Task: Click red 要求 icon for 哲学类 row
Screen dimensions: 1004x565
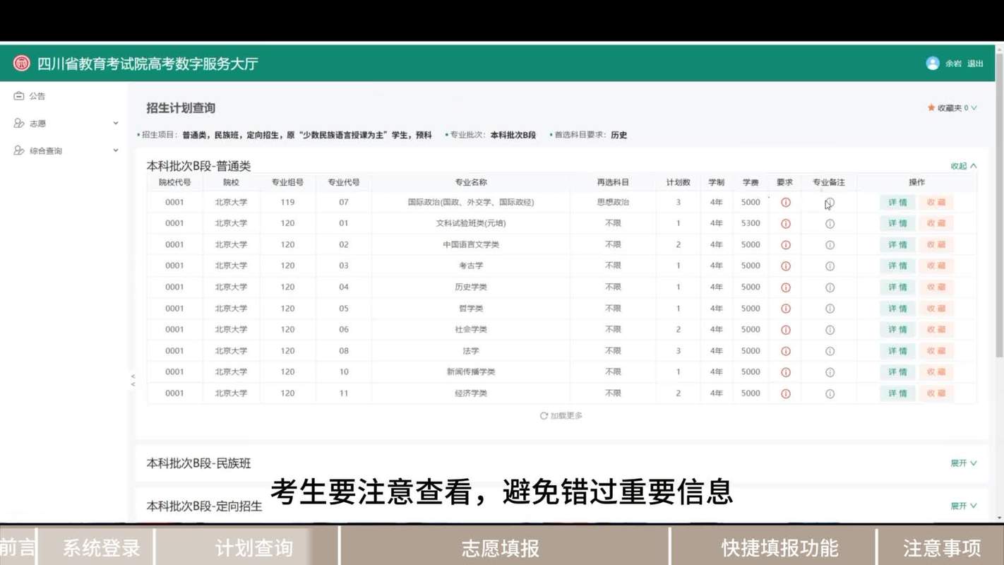Action: [785, 309]
